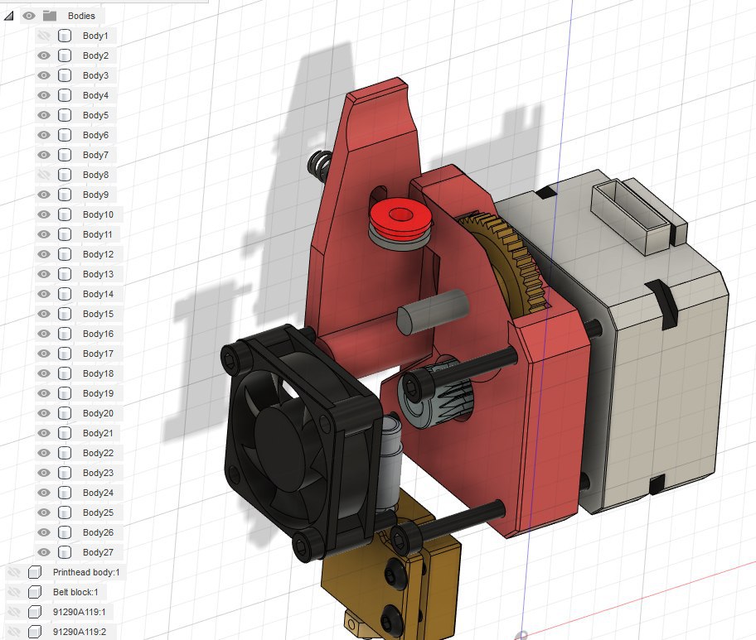The width and height of the screenshot is (756, 640).
Task: Click the Body9 body icon
Action: [x=65, y=195]
